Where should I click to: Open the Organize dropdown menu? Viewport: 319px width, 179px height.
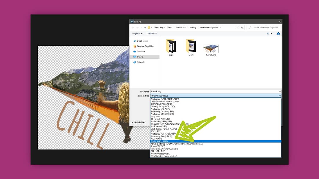[x=137, y=34]
